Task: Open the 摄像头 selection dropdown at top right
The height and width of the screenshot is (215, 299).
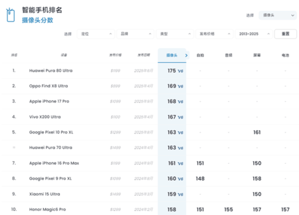Action: pos(277,16)
